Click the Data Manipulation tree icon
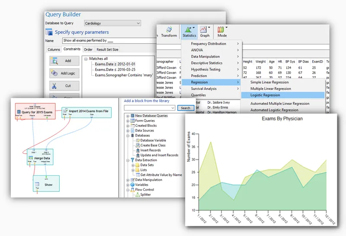 (x=132, y=180)
